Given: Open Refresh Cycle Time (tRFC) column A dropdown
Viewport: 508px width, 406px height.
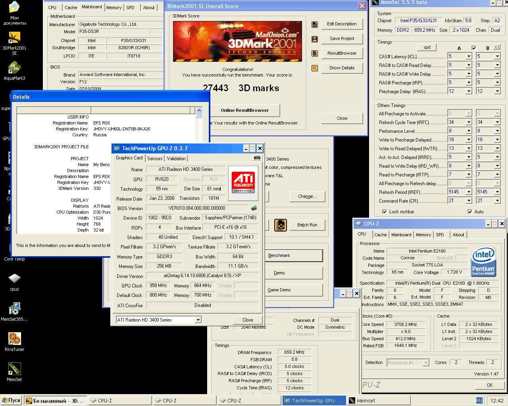Looking at the screenshot, I should (468, 122).
